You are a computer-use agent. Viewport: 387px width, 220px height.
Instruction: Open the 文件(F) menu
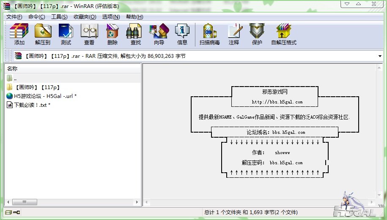14,17
